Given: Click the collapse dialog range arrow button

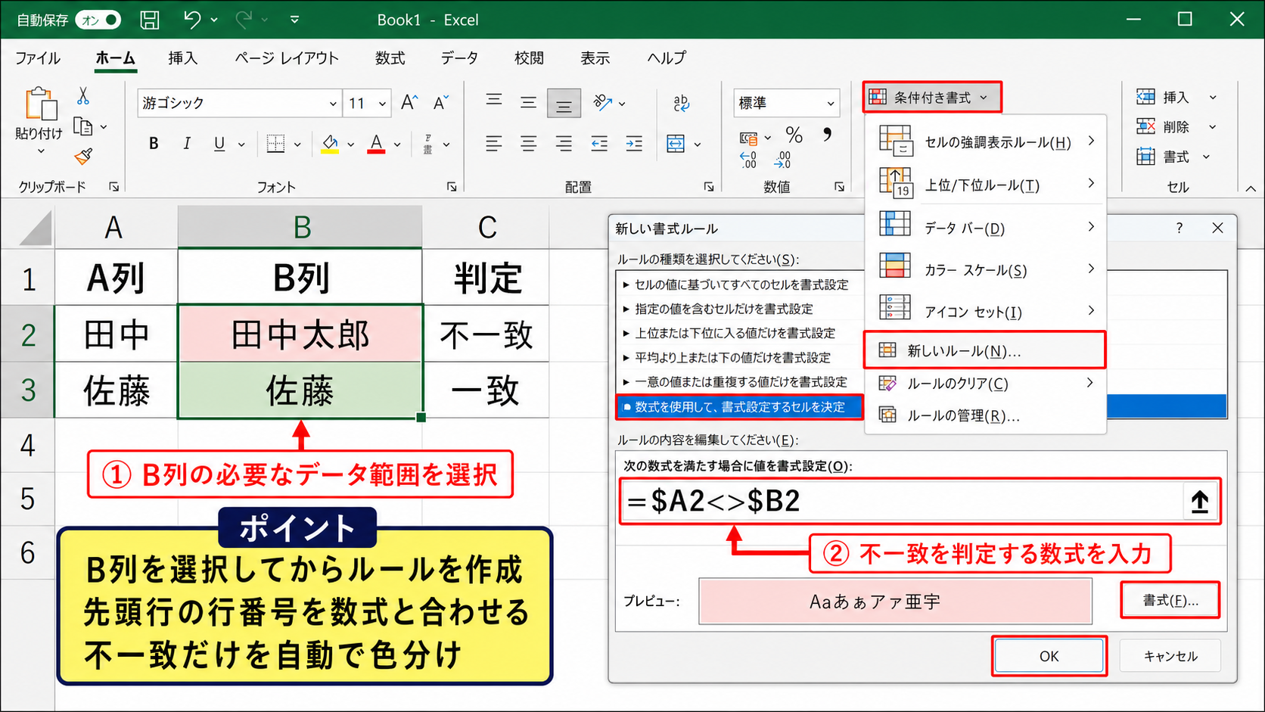Looking at the screenshot, I should 1200,502.
